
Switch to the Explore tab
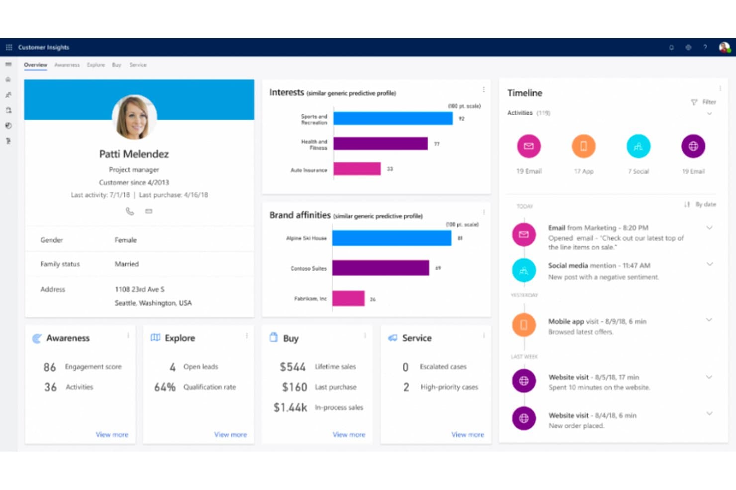[x=96, y=65]
